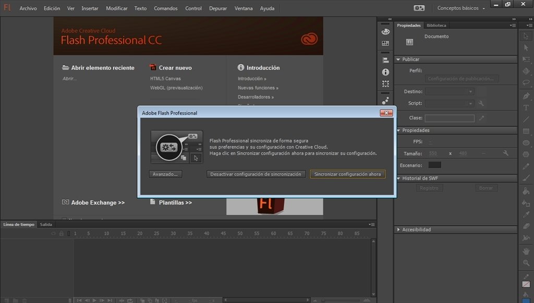
Task: Switch to the Biblioteca tab
Action: [x=436, y=25]
